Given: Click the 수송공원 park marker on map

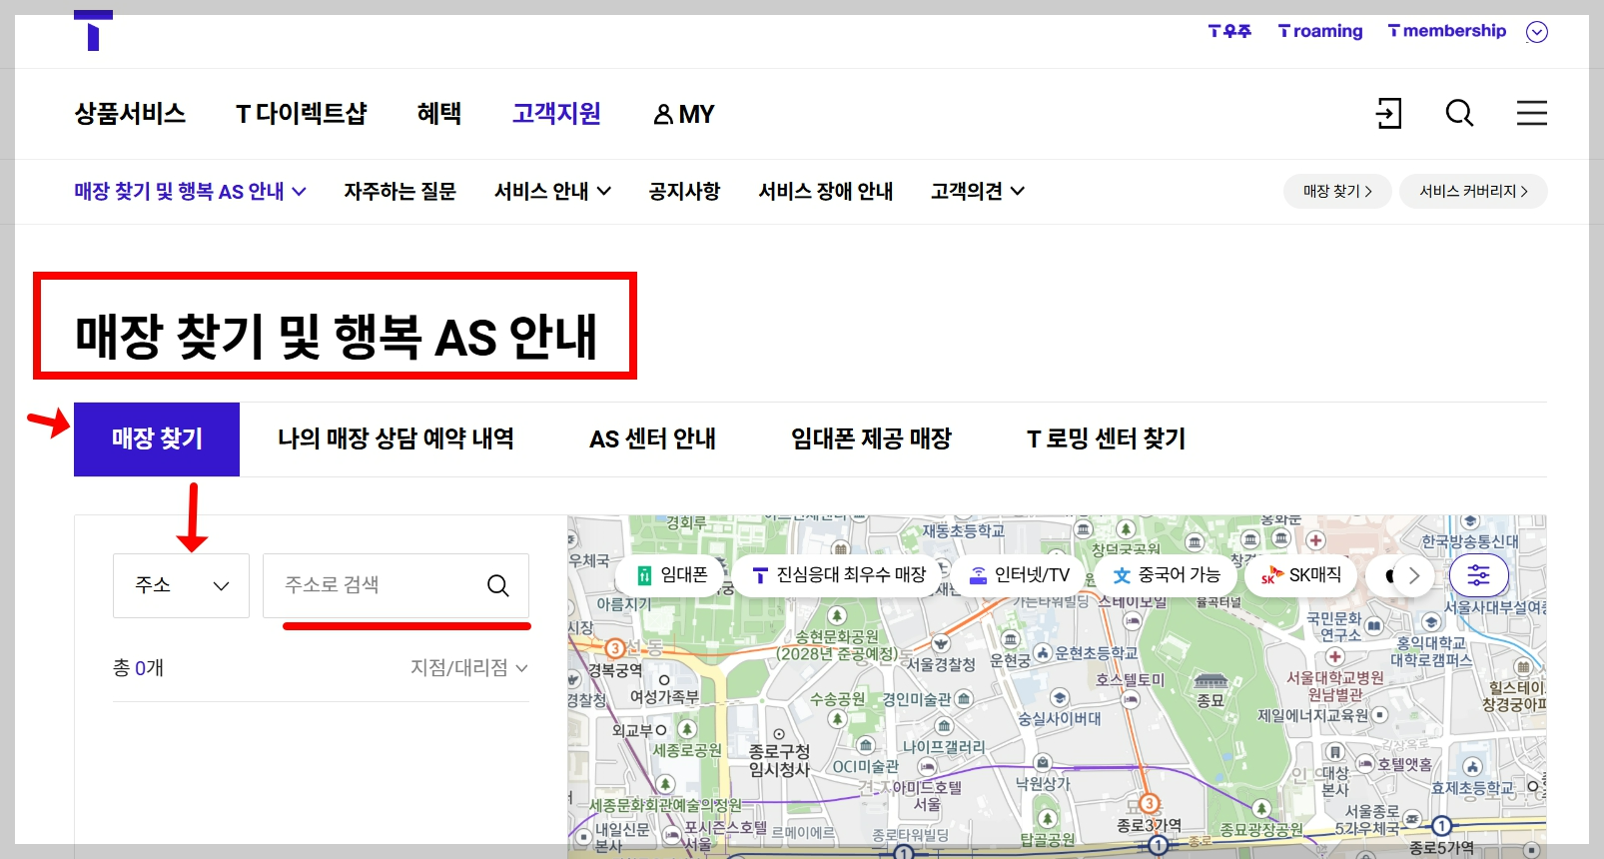Looking at the screenshot, I should (x=837, y=720).
